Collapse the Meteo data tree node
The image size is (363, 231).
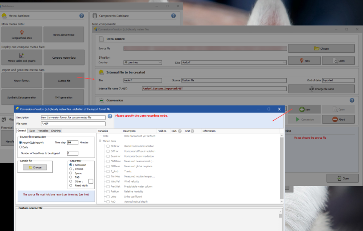101,141
